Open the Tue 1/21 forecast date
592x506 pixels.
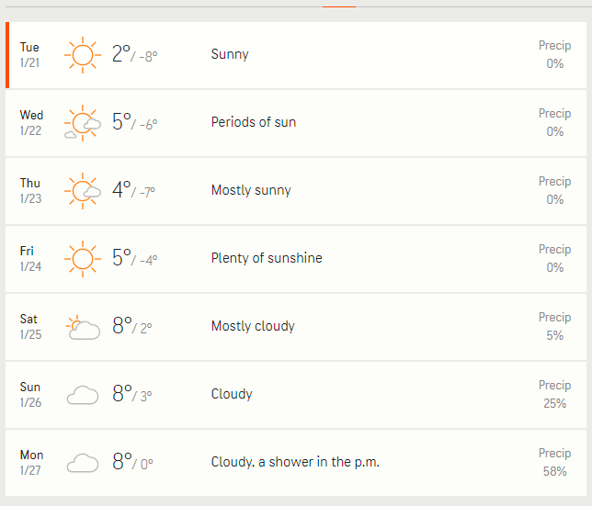pos(29,55)
